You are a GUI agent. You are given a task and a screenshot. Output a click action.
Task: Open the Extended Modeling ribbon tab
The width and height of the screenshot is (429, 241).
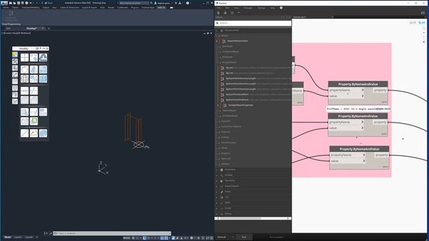30,7
